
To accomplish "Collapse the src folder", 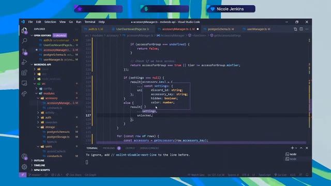I will pyautogui.click(x=35, y=84).
